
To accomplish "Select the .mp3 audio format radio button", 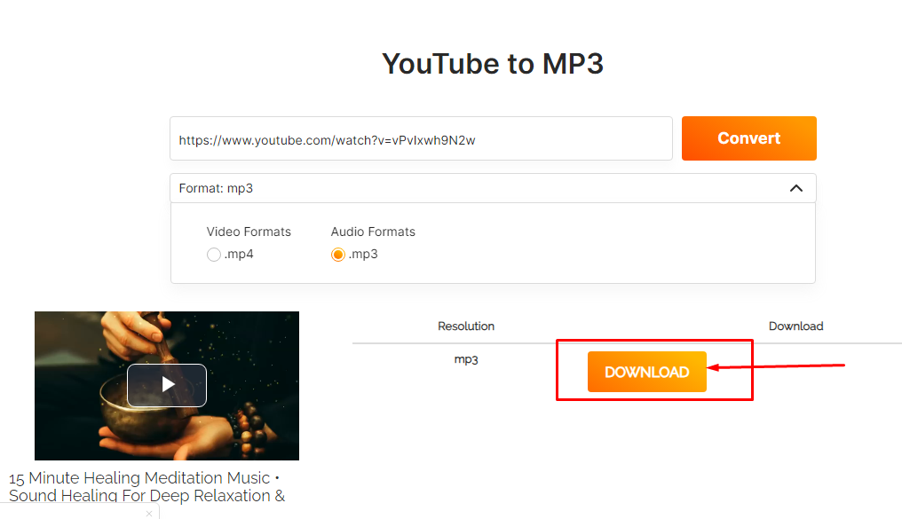I will 337,254.
